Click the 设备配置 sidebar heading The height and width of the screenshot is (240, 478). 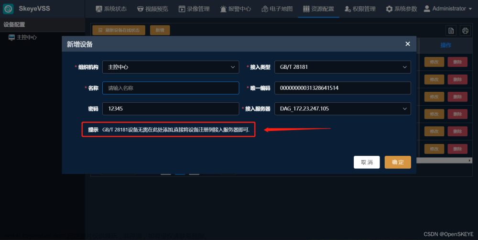point(14,25)
